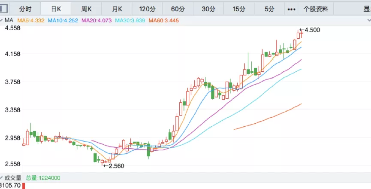Screen dimensions: 371x189
Task: Select the 5分 interval tab
Action: (269, 9)
